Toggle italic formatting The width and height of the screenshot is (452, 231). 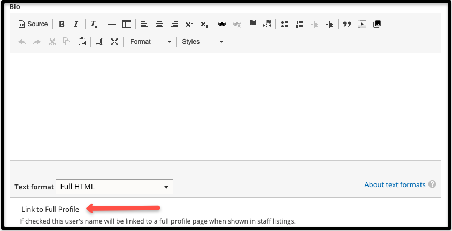(x=76, y=24)
